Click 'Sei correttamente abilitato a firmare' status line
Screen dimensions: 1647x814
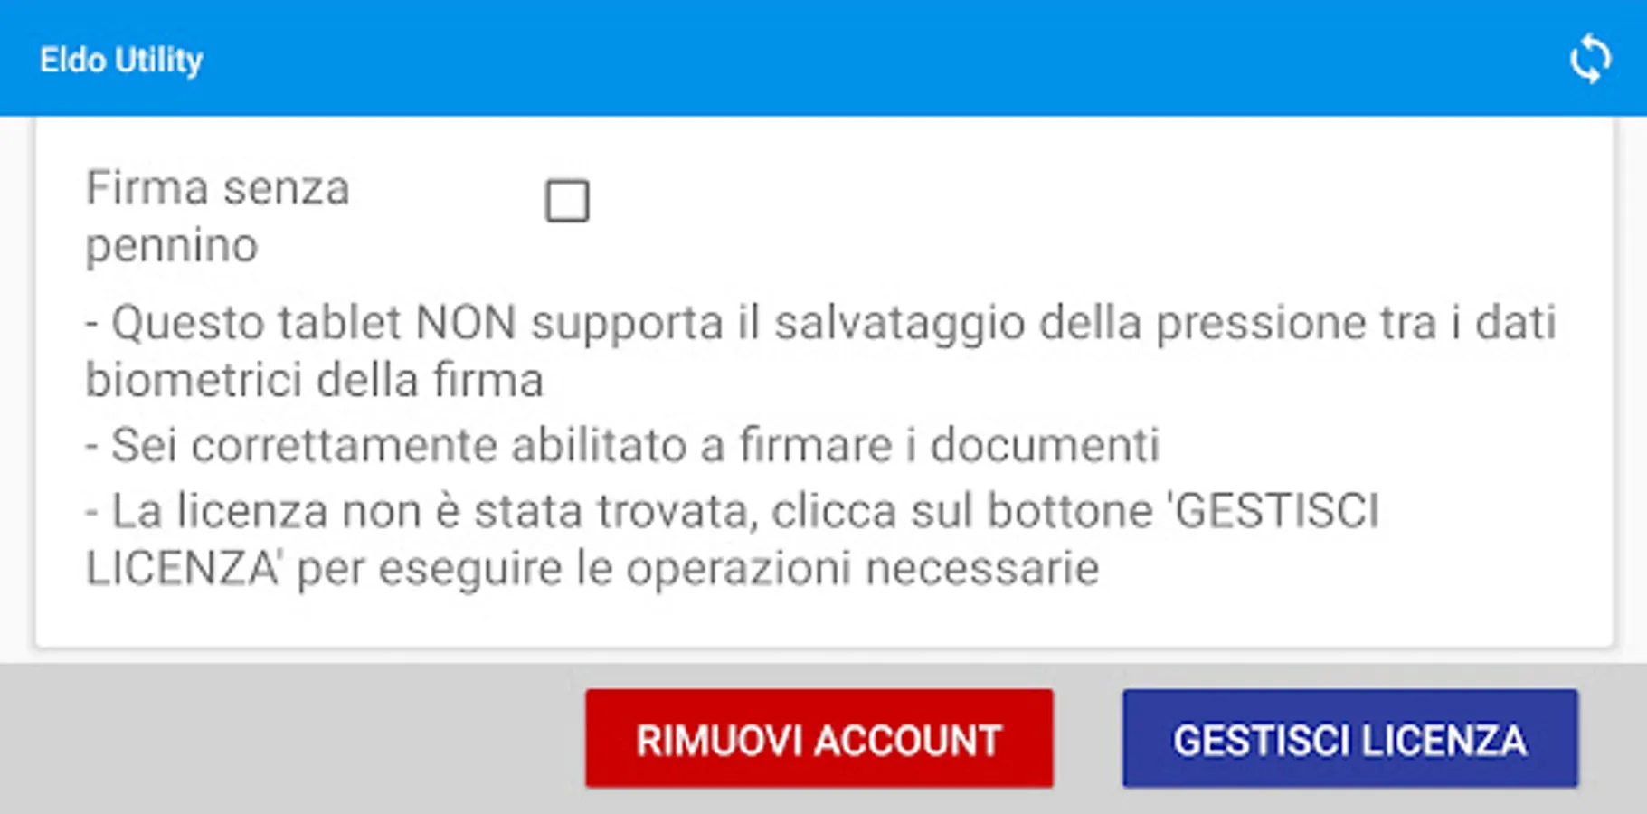622,445
